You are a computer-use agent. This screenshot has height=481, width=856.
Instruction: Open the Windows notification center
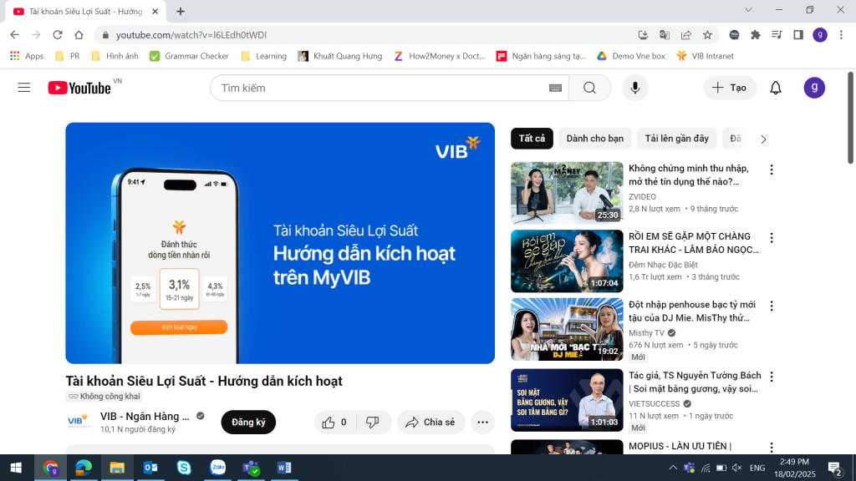[x=835, y=468]
